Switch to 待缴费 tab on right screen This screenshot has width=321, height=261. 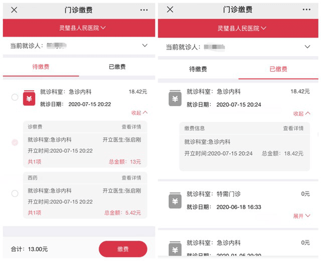(198, 69)
